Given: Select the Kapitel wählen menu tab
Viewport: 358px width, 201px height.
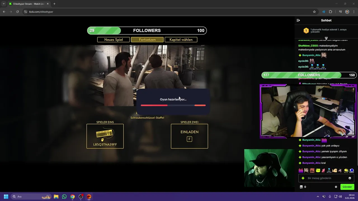Looking at the screenshot, I should (x=181, y=40).
